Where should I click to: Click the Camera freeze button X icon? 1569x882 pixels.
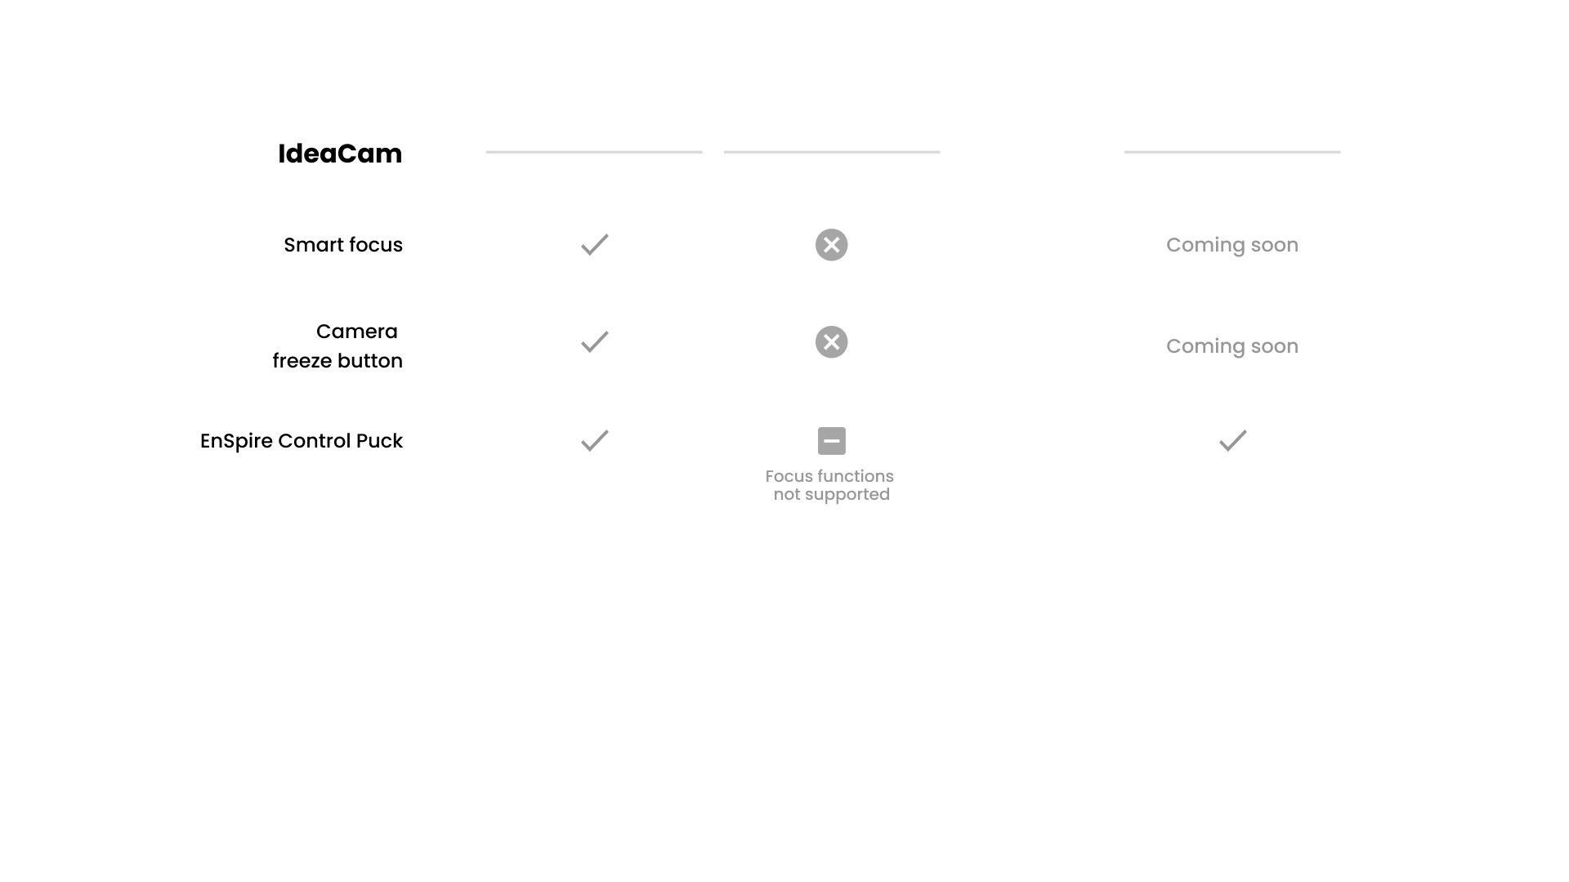832,342
